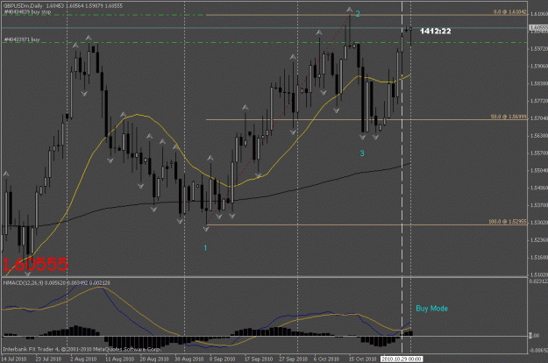Click the 1.51020 price axis label
The width and height of the screenshot is (548, 363).
(x=539, y=274)
